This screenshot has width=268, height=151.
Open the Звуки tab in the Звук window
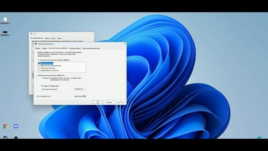pyautogui.click(x=53, y=38)
